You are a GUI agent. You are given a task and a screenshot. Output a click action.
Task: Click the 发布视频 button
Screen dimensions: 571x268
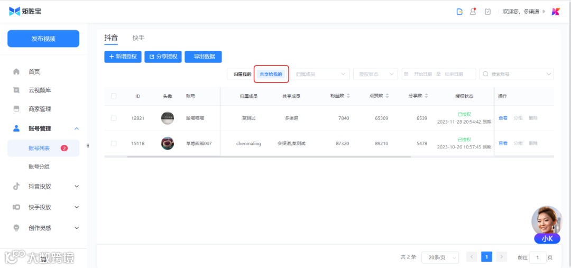click(43, 39)
